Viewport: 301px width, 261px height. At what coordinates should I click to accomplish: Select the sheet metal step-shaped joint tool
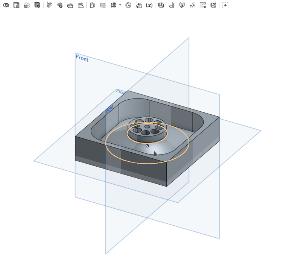click(x=192, y=5)
